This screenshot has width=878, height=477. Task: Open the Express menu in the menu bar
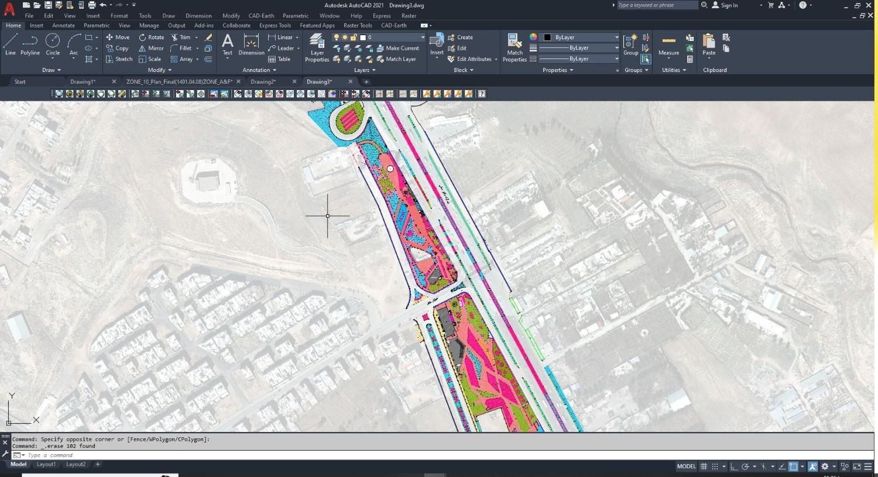pyautogui.click(x=381, y=16)
